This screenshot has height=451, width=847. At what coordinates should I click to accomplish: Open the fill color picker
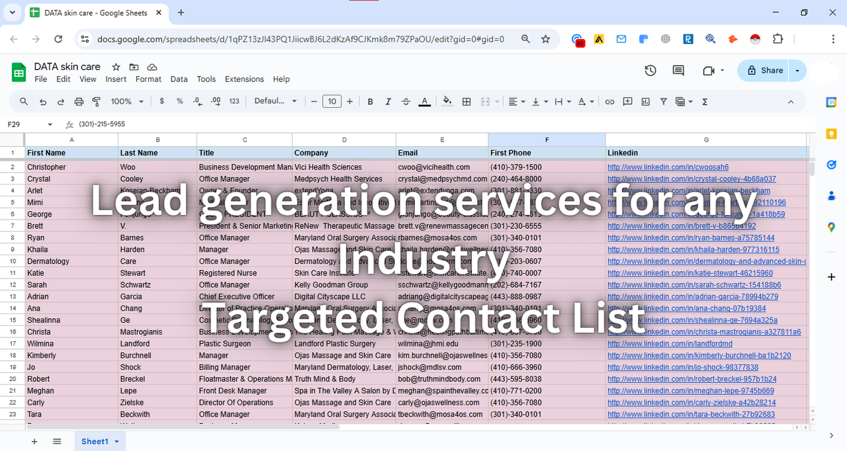click(x=448, y=102)
